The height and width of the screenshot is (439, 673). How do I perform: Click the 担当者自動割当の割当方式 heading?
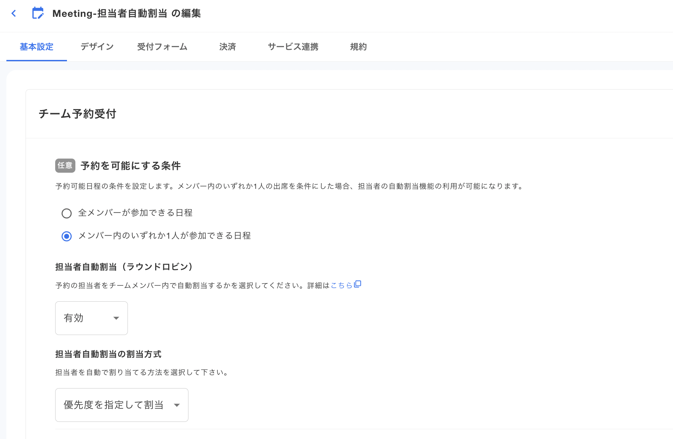pos(108,354)
